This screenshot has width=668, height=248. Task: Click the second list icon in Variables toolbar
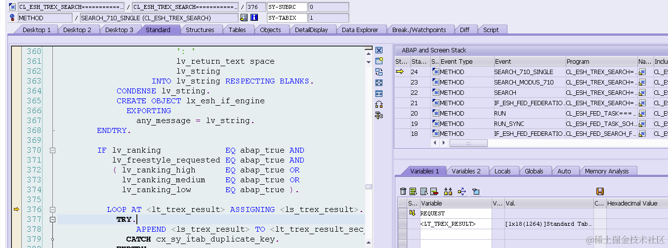424,192
